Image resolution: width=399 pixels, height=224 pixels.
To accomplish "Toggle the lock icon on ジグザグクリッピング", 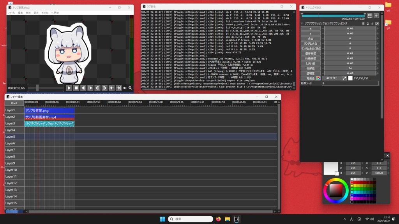I will click(372, 24).
